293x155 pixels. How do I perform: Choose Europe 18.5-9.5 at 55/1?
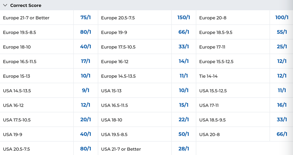[x=281, y=32]
